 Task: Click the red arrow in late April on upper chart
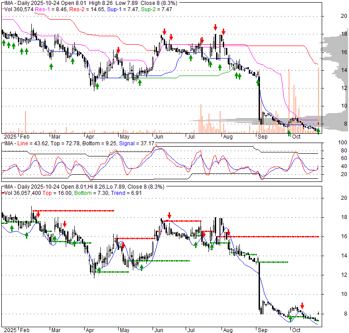[x=118, y=50]
